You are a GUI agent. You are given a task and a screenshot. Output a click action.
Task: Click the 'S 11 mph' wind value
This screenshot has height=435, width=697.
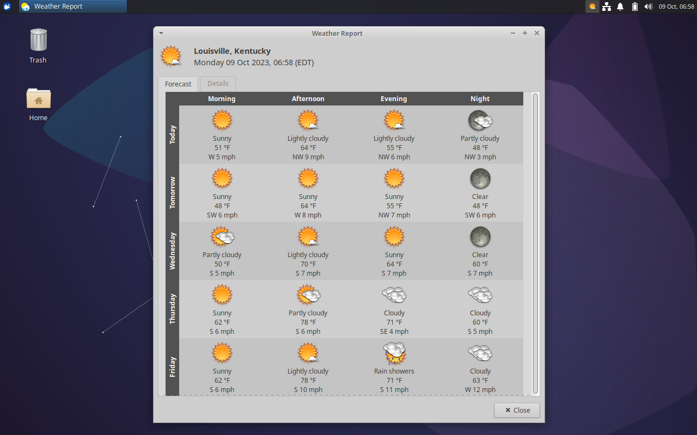394,390
